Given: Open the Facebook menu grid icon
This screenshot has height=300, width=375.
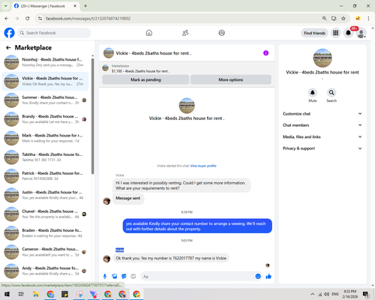Looking at the screenshot, I should (336, 33).
